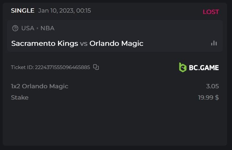Click the green BC.GAME logo icon
The height and width of the screenshot is (150, 232).
click(183, 67)
